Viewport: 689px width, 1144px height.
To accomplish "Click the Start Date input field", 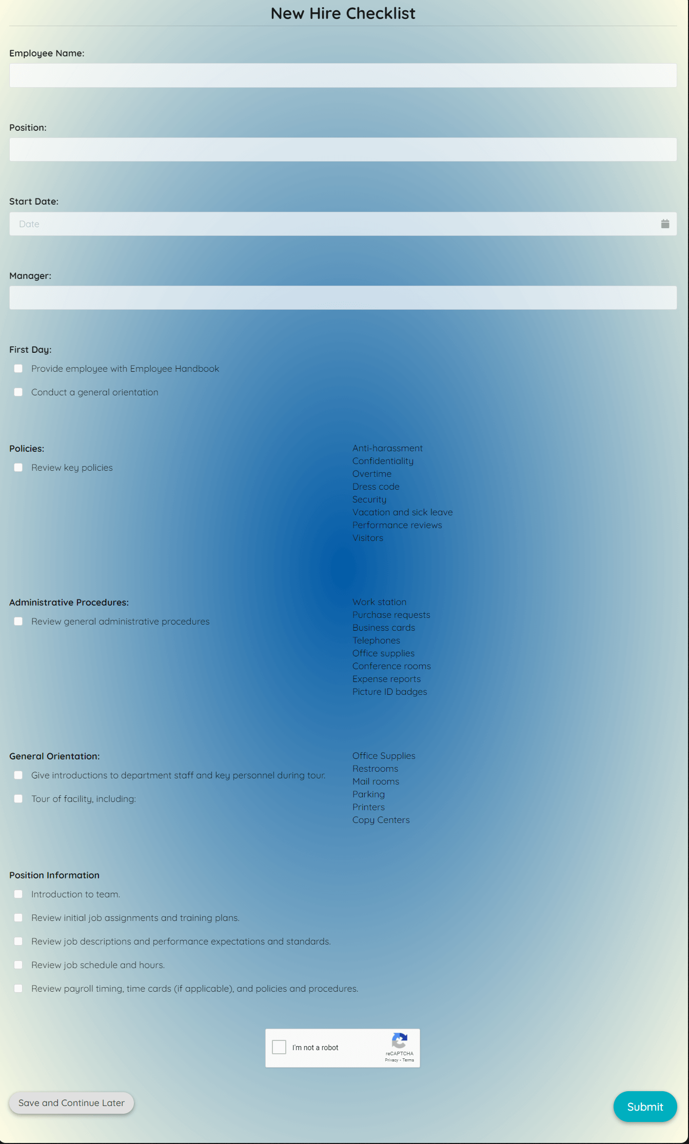I will coord(343,224).
